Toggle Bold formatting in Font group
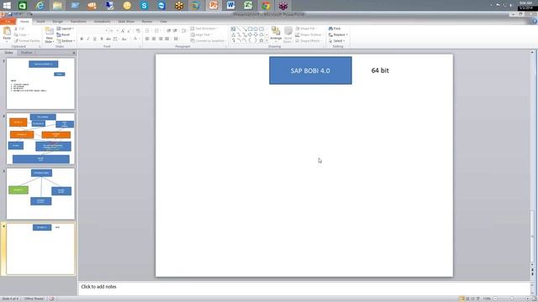The height and width of the screenshot is (302, 538). click(82, 39)
